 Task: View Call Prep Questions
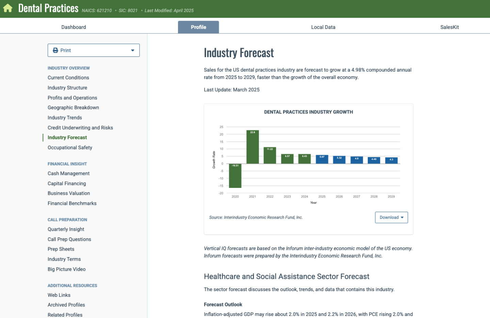coord(69,239)
